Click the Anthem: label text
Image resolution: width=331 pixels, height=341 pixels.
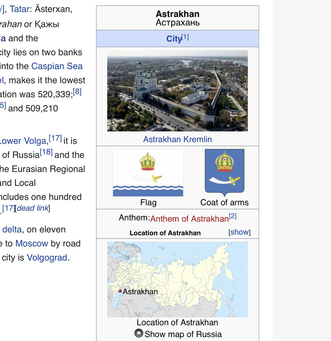134,218
